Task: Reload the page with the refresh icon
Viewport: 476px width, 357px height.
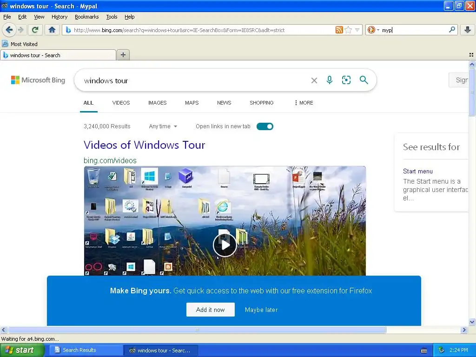Action: click(35, 30)
